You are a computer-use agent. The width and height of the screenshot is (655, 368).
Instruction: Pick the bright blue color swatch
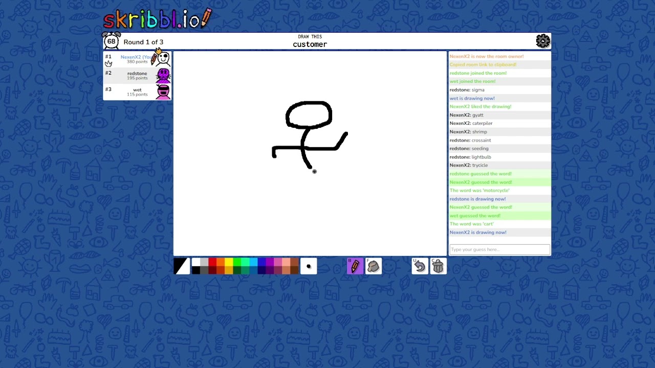click(x=261, y=262)
